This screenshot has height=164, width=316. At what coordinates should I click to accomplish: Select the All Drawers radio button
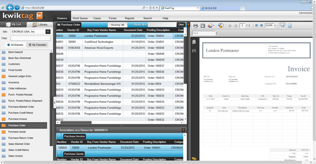[8, 45]
